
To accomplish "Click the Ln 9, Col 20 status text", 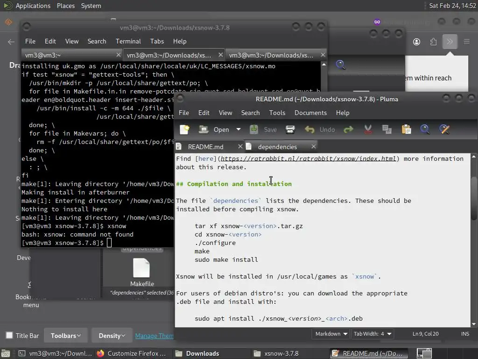I will 425,334.
